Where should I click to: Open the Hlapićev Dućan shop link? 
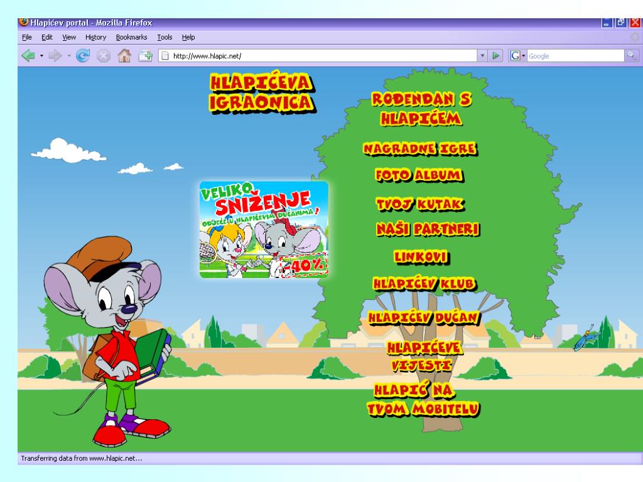[424, 317]
